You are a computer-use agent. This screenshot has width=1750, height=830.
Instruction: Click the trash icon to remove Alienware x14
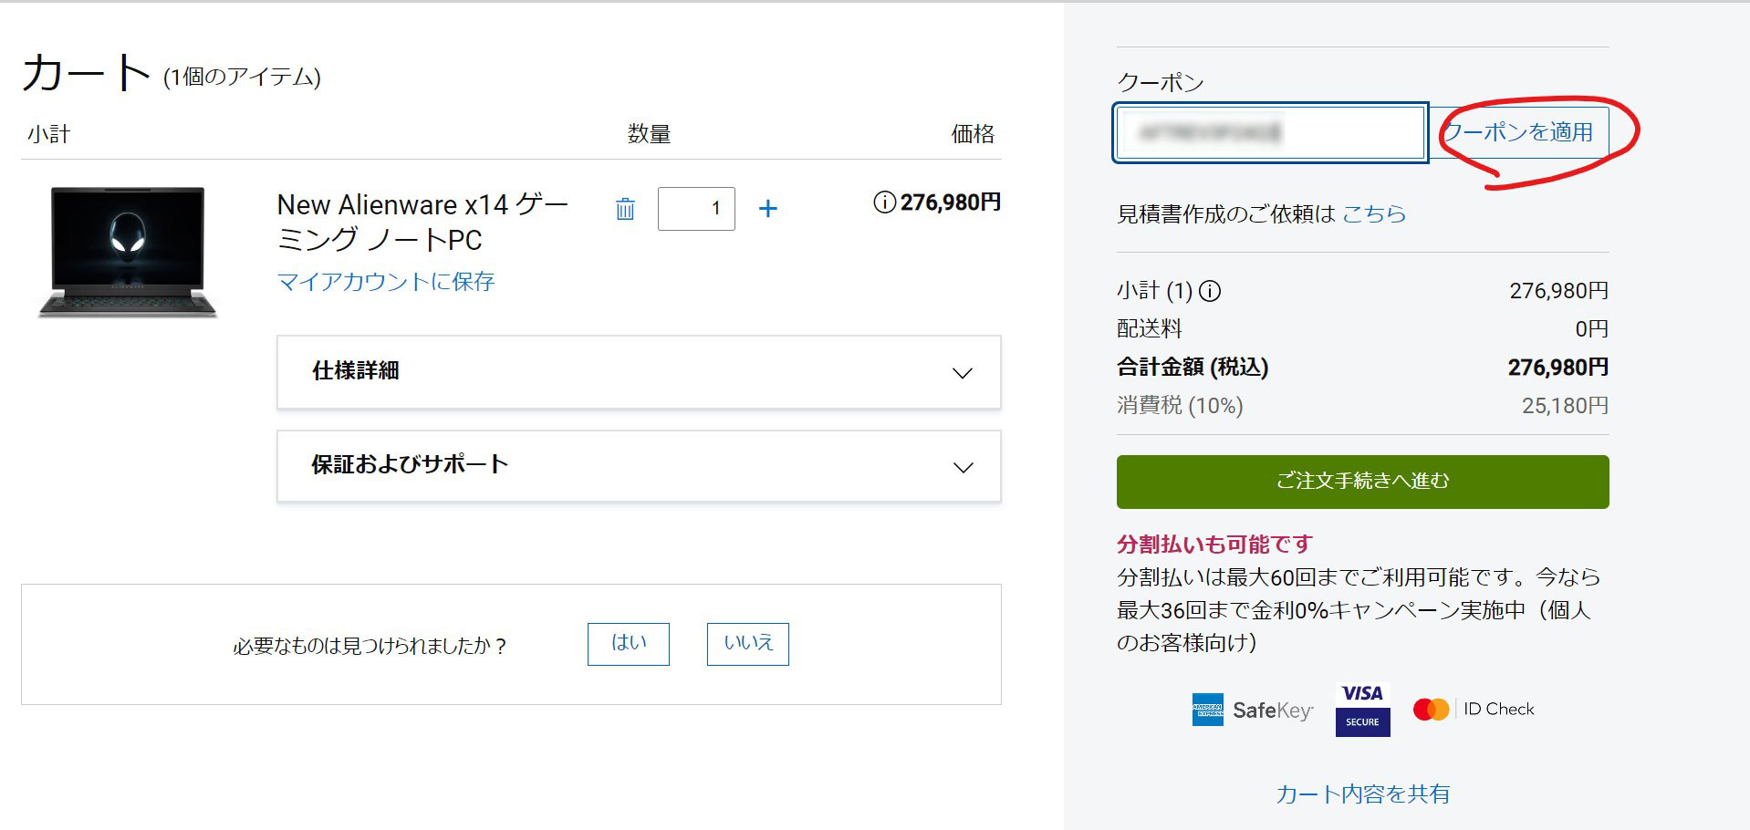[x=625, y=209]
